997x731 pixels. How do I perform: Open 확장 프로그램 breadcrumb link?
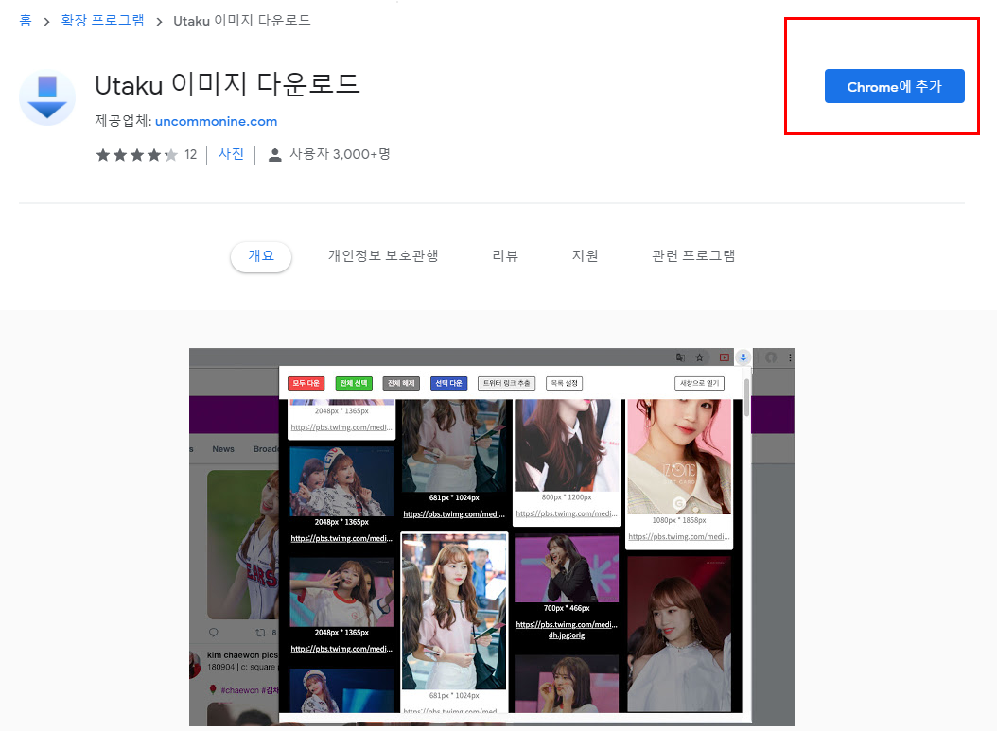click(102, 21)
